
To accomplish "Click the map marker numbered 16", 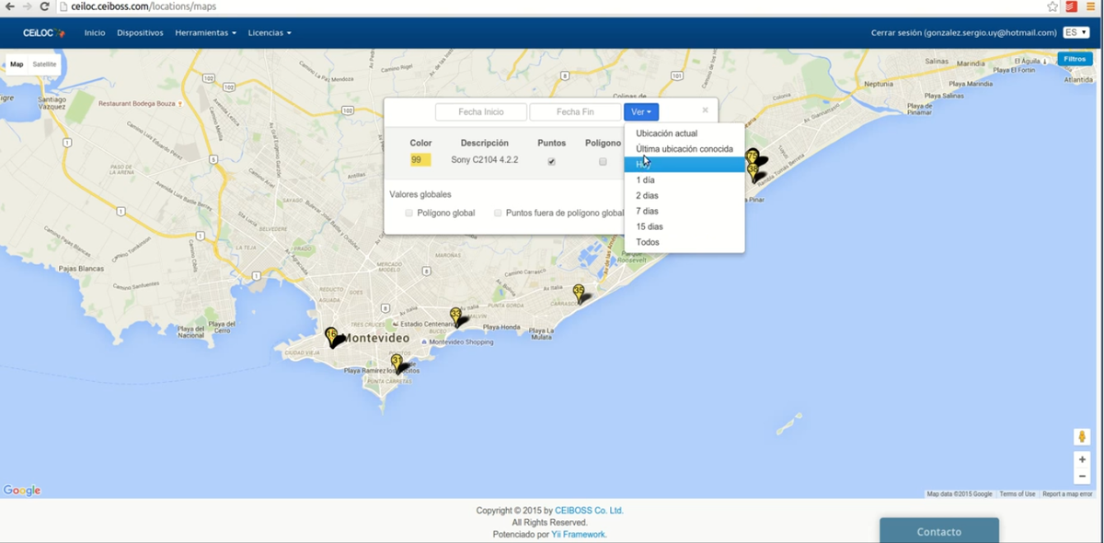I will click(331, 337).
